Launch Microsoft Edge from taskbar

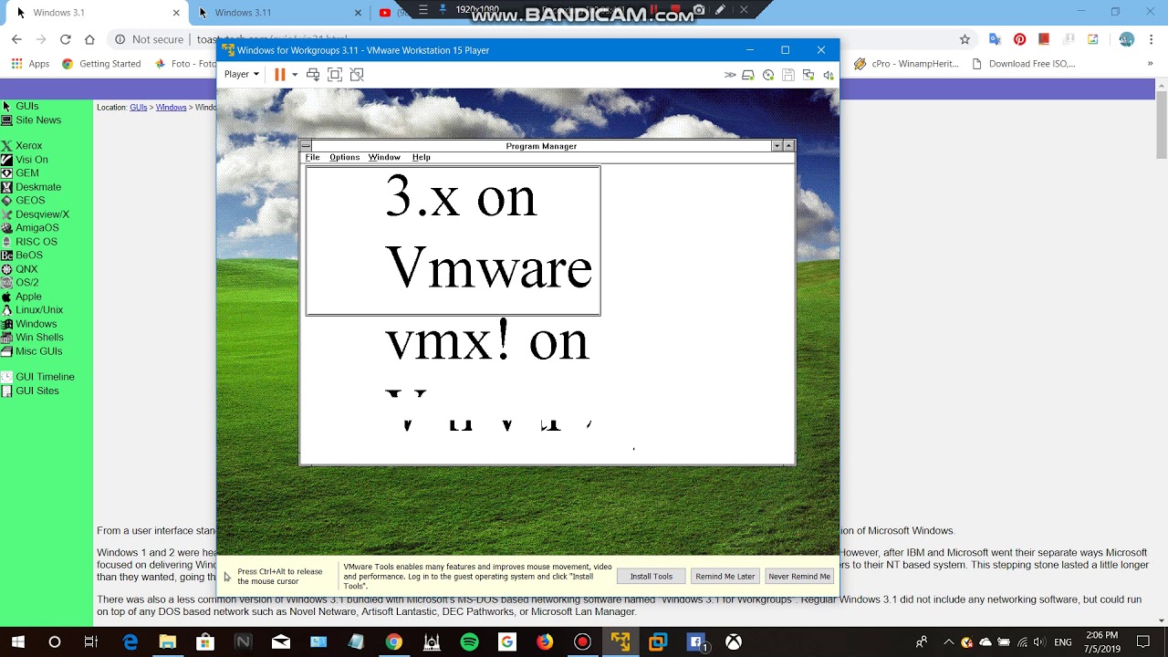click(x=130, y=642)
